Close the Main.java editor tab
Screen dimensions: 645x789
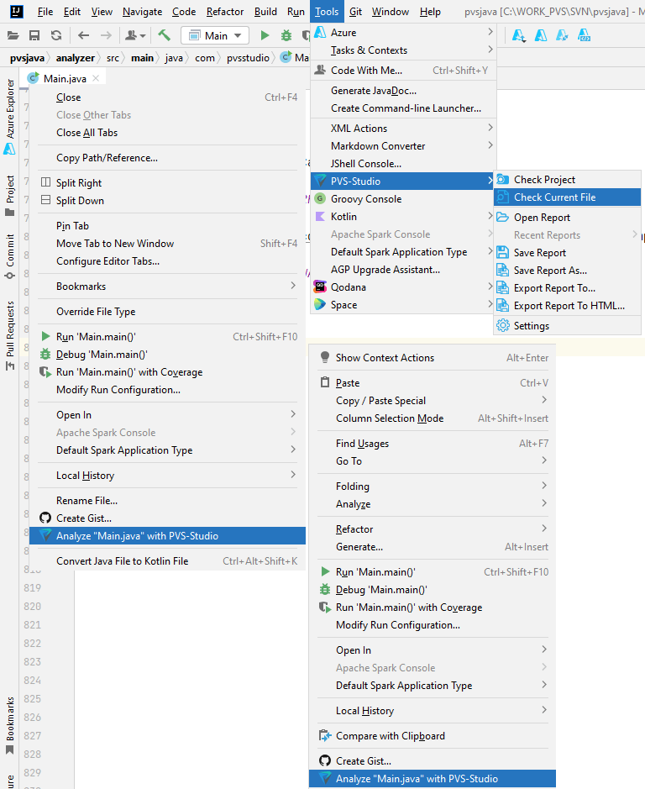point(97,78)
